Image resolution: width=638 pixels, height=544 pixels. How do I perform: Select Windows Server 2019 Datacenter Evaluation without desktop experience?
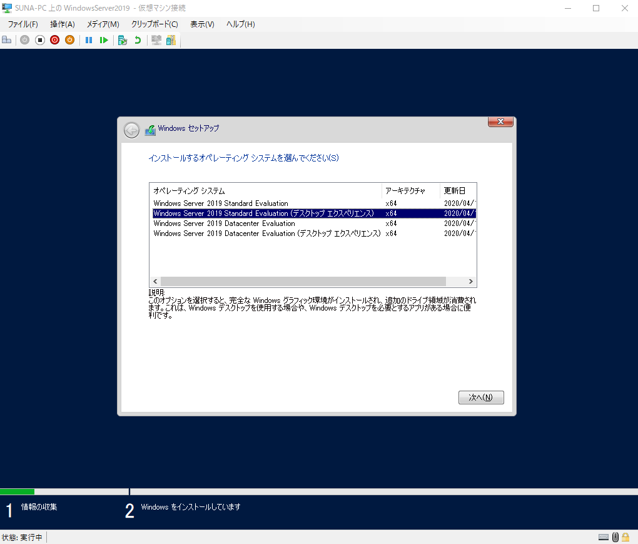click(x=314, y=223)
